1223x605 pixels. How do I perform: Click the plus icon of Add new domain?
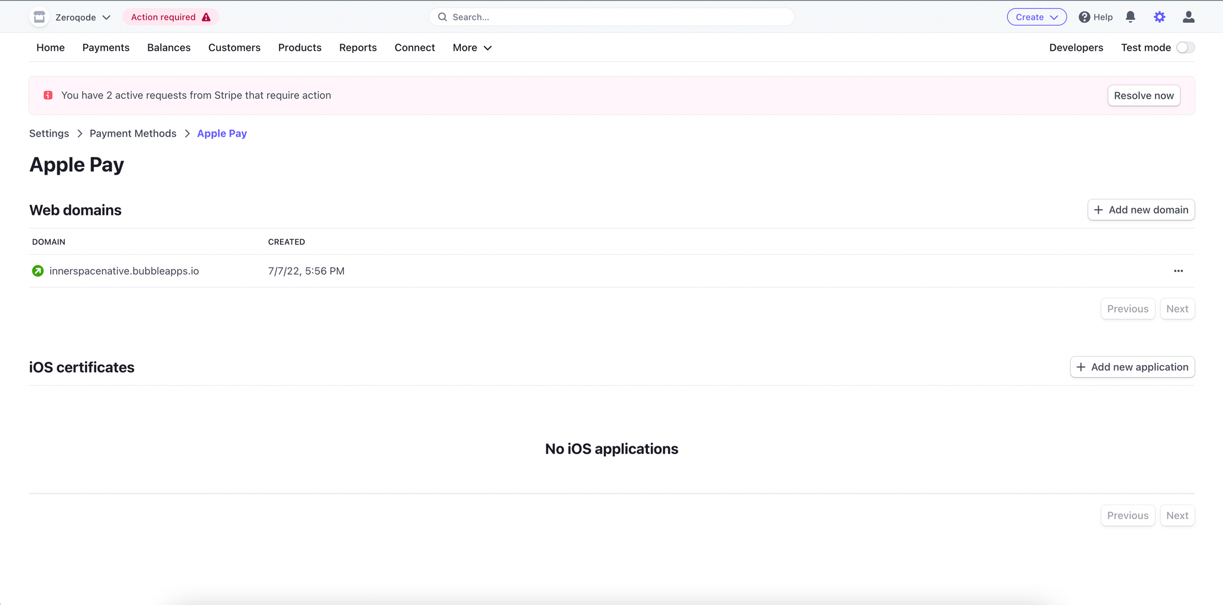point(1098,210)
